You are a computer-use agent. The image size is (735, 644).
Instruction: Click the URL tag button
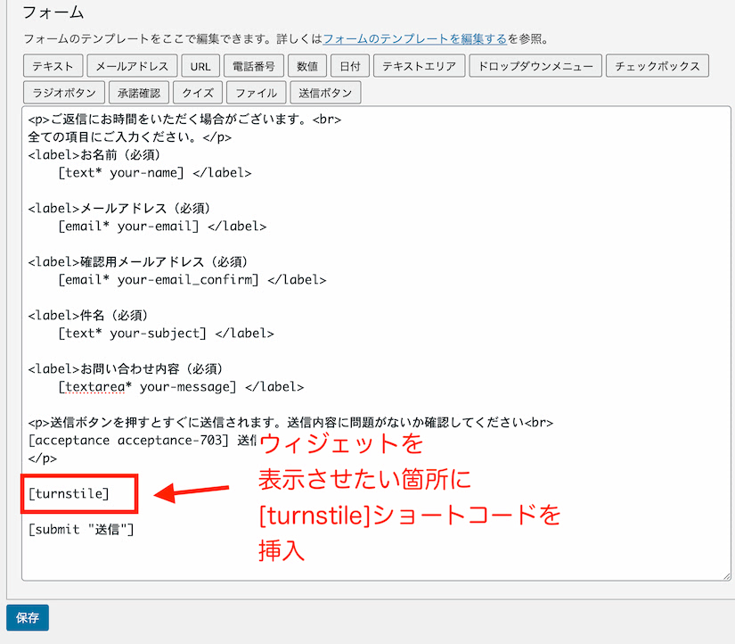tap(200, 66)
